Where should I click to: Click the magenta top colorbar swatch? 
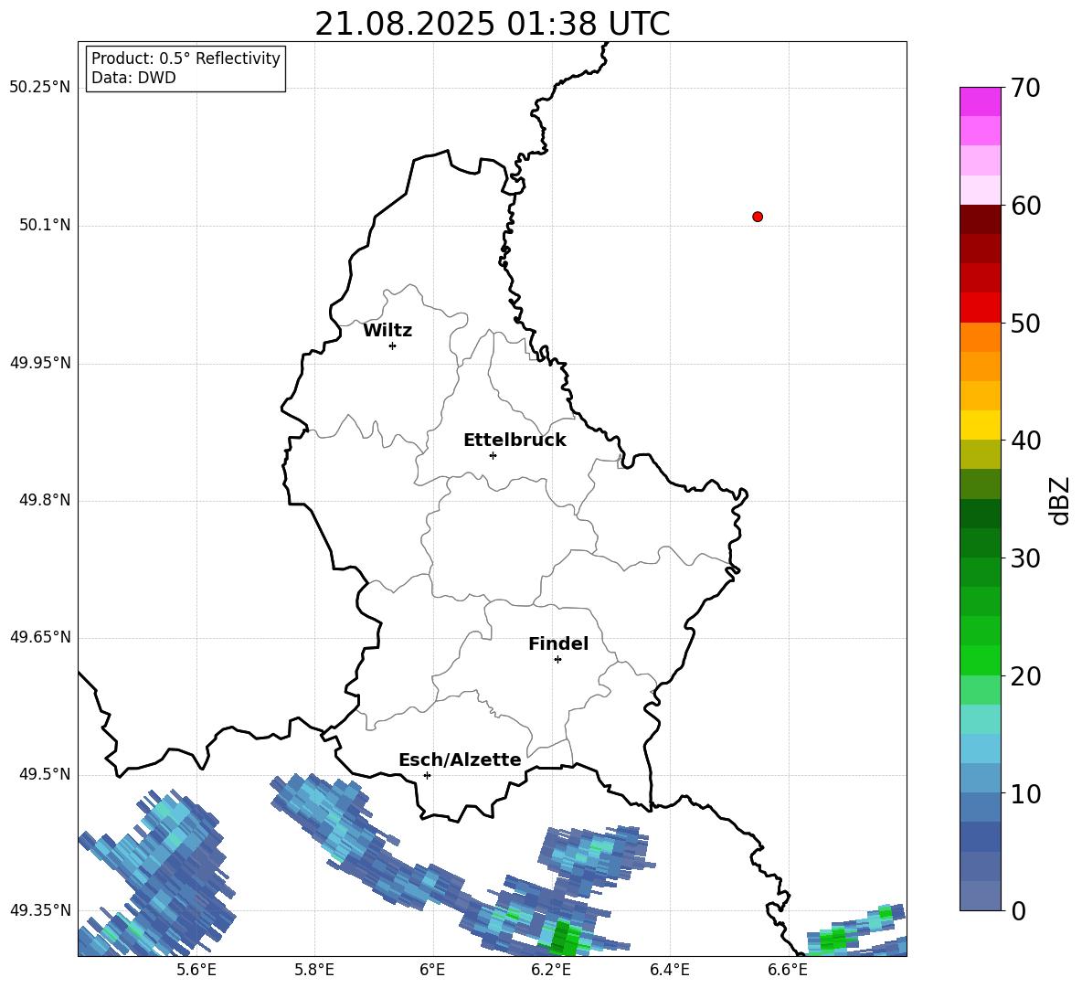[x=980, y=101]
